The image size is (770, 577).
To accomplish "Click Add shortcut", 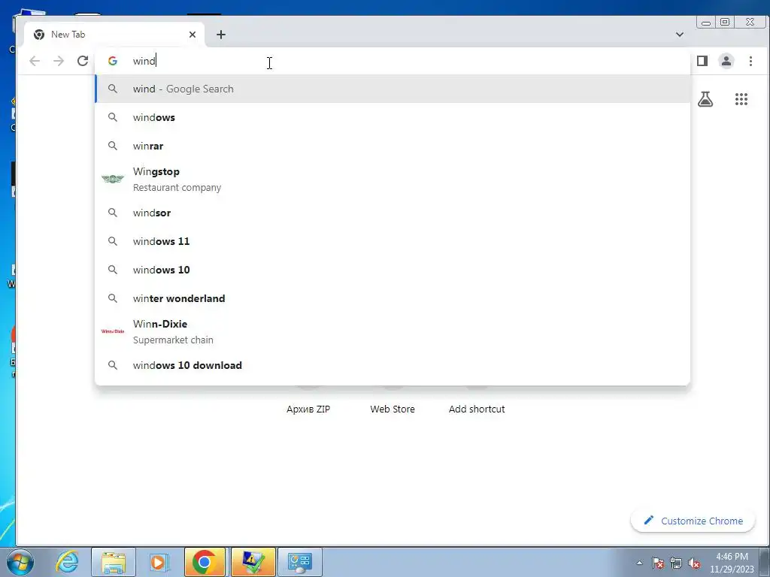I will point(476,409).
